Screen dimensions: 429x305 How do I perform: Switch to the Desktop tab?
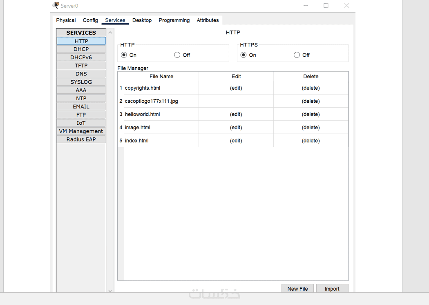pyautogui.click(x=142, y=20)
